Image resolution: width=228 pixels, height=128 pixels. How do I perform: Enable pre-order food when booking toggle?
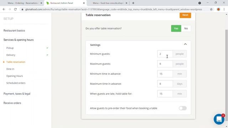coord(183,108)
